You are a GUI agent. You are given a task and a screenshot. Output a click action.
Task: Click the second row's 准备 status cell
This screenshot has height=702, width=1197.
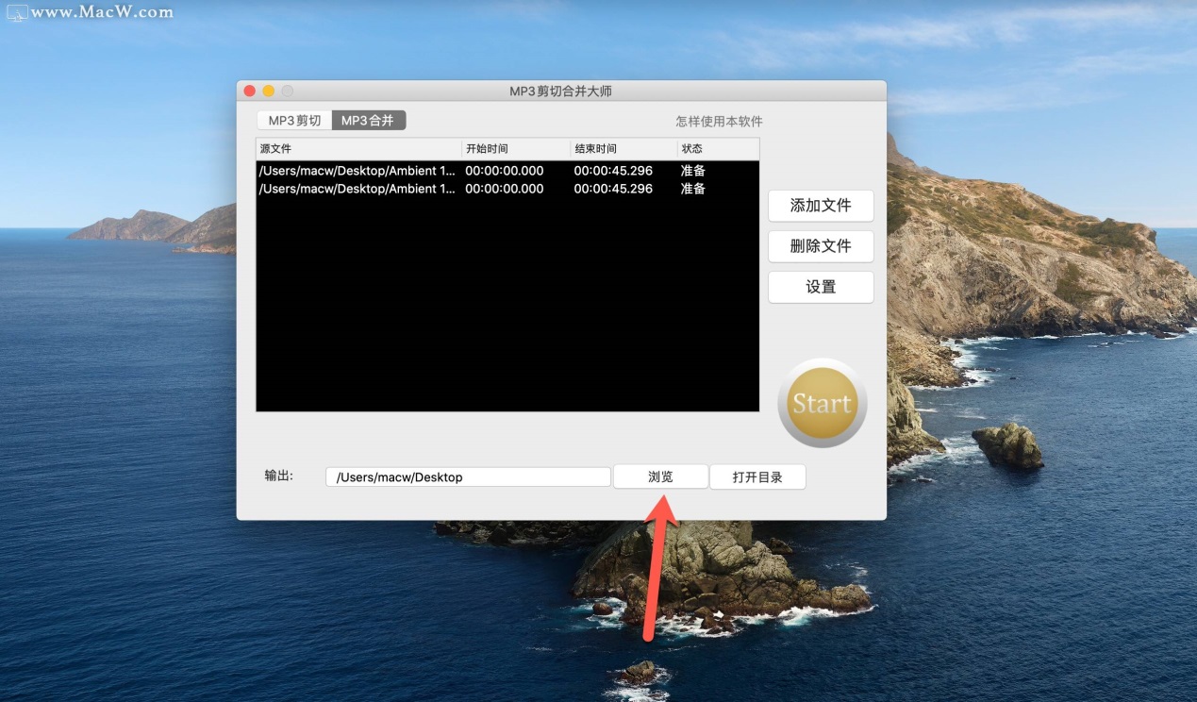[693, 189]
